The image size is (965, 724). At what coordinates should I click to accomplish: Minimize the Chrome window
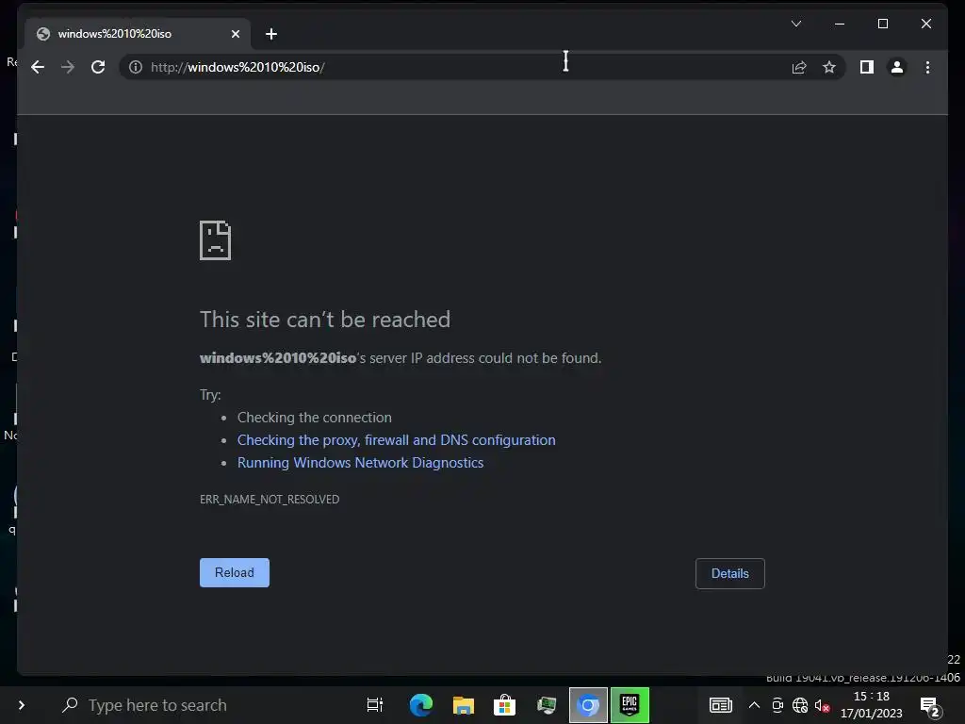pos(840,24)
